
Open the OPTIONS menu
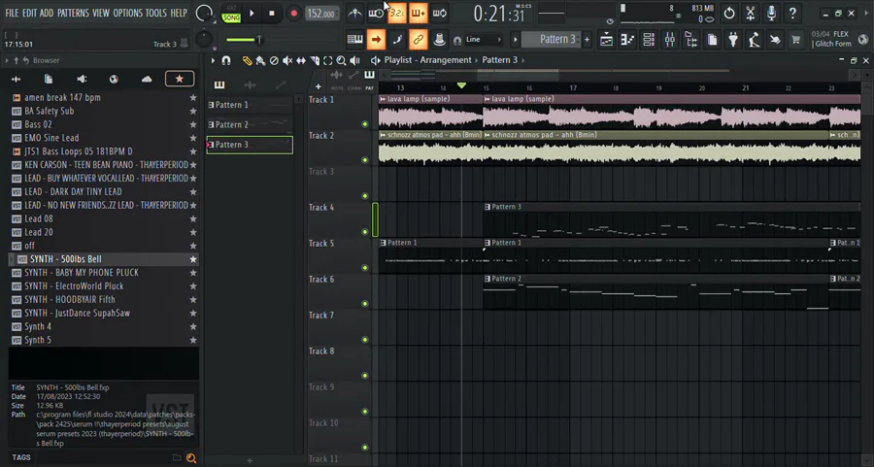(127, 13)
